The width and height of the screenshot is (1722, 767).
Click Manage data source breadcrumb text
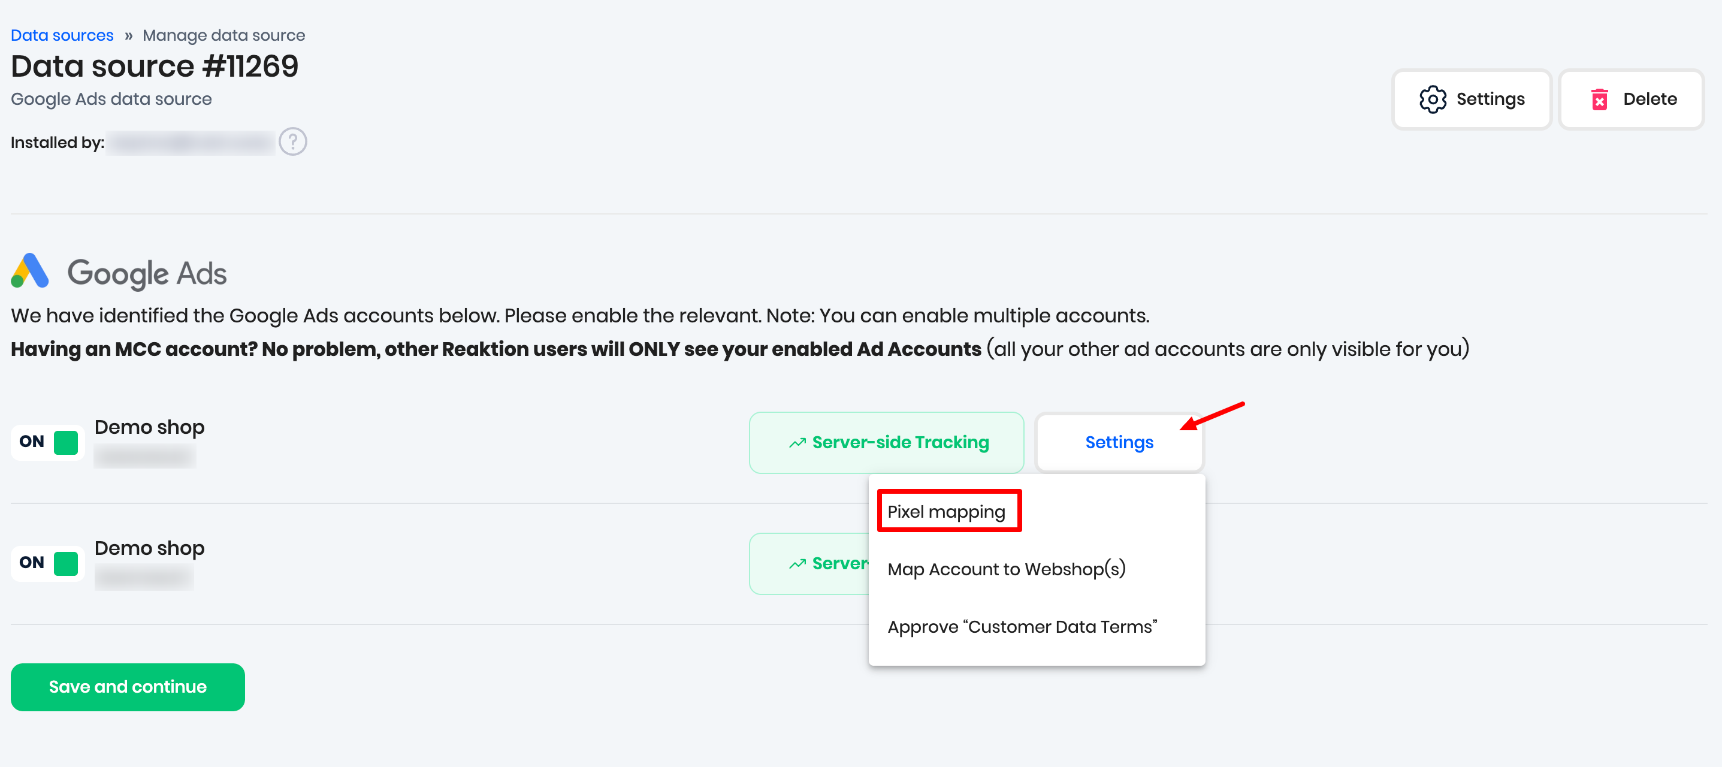click(223, 35)
